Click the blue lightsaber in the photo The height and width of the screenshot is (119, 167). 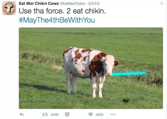pyautogui.click(x=129, y=73)
